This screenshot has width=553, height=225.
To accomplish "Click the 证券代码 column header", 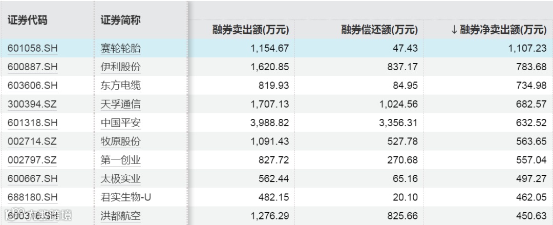I will coord(28,20).
